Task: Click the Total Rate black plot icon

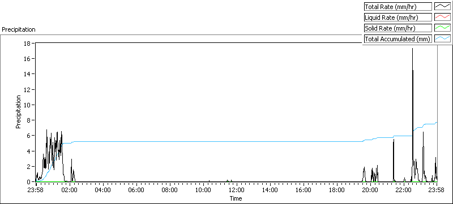Action: click(x=442, y=6)
